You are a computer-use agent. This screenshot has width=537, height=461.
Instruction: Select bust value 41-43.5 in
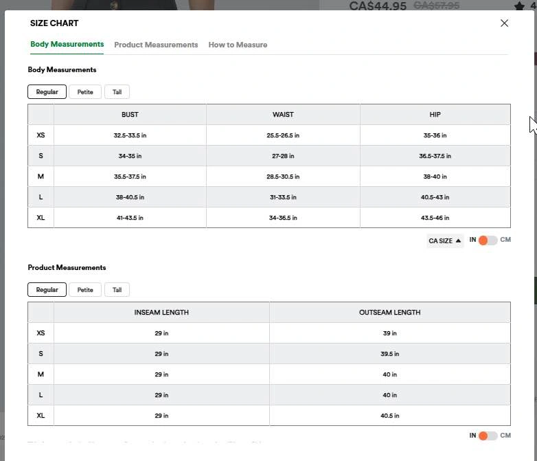point(130,218)
